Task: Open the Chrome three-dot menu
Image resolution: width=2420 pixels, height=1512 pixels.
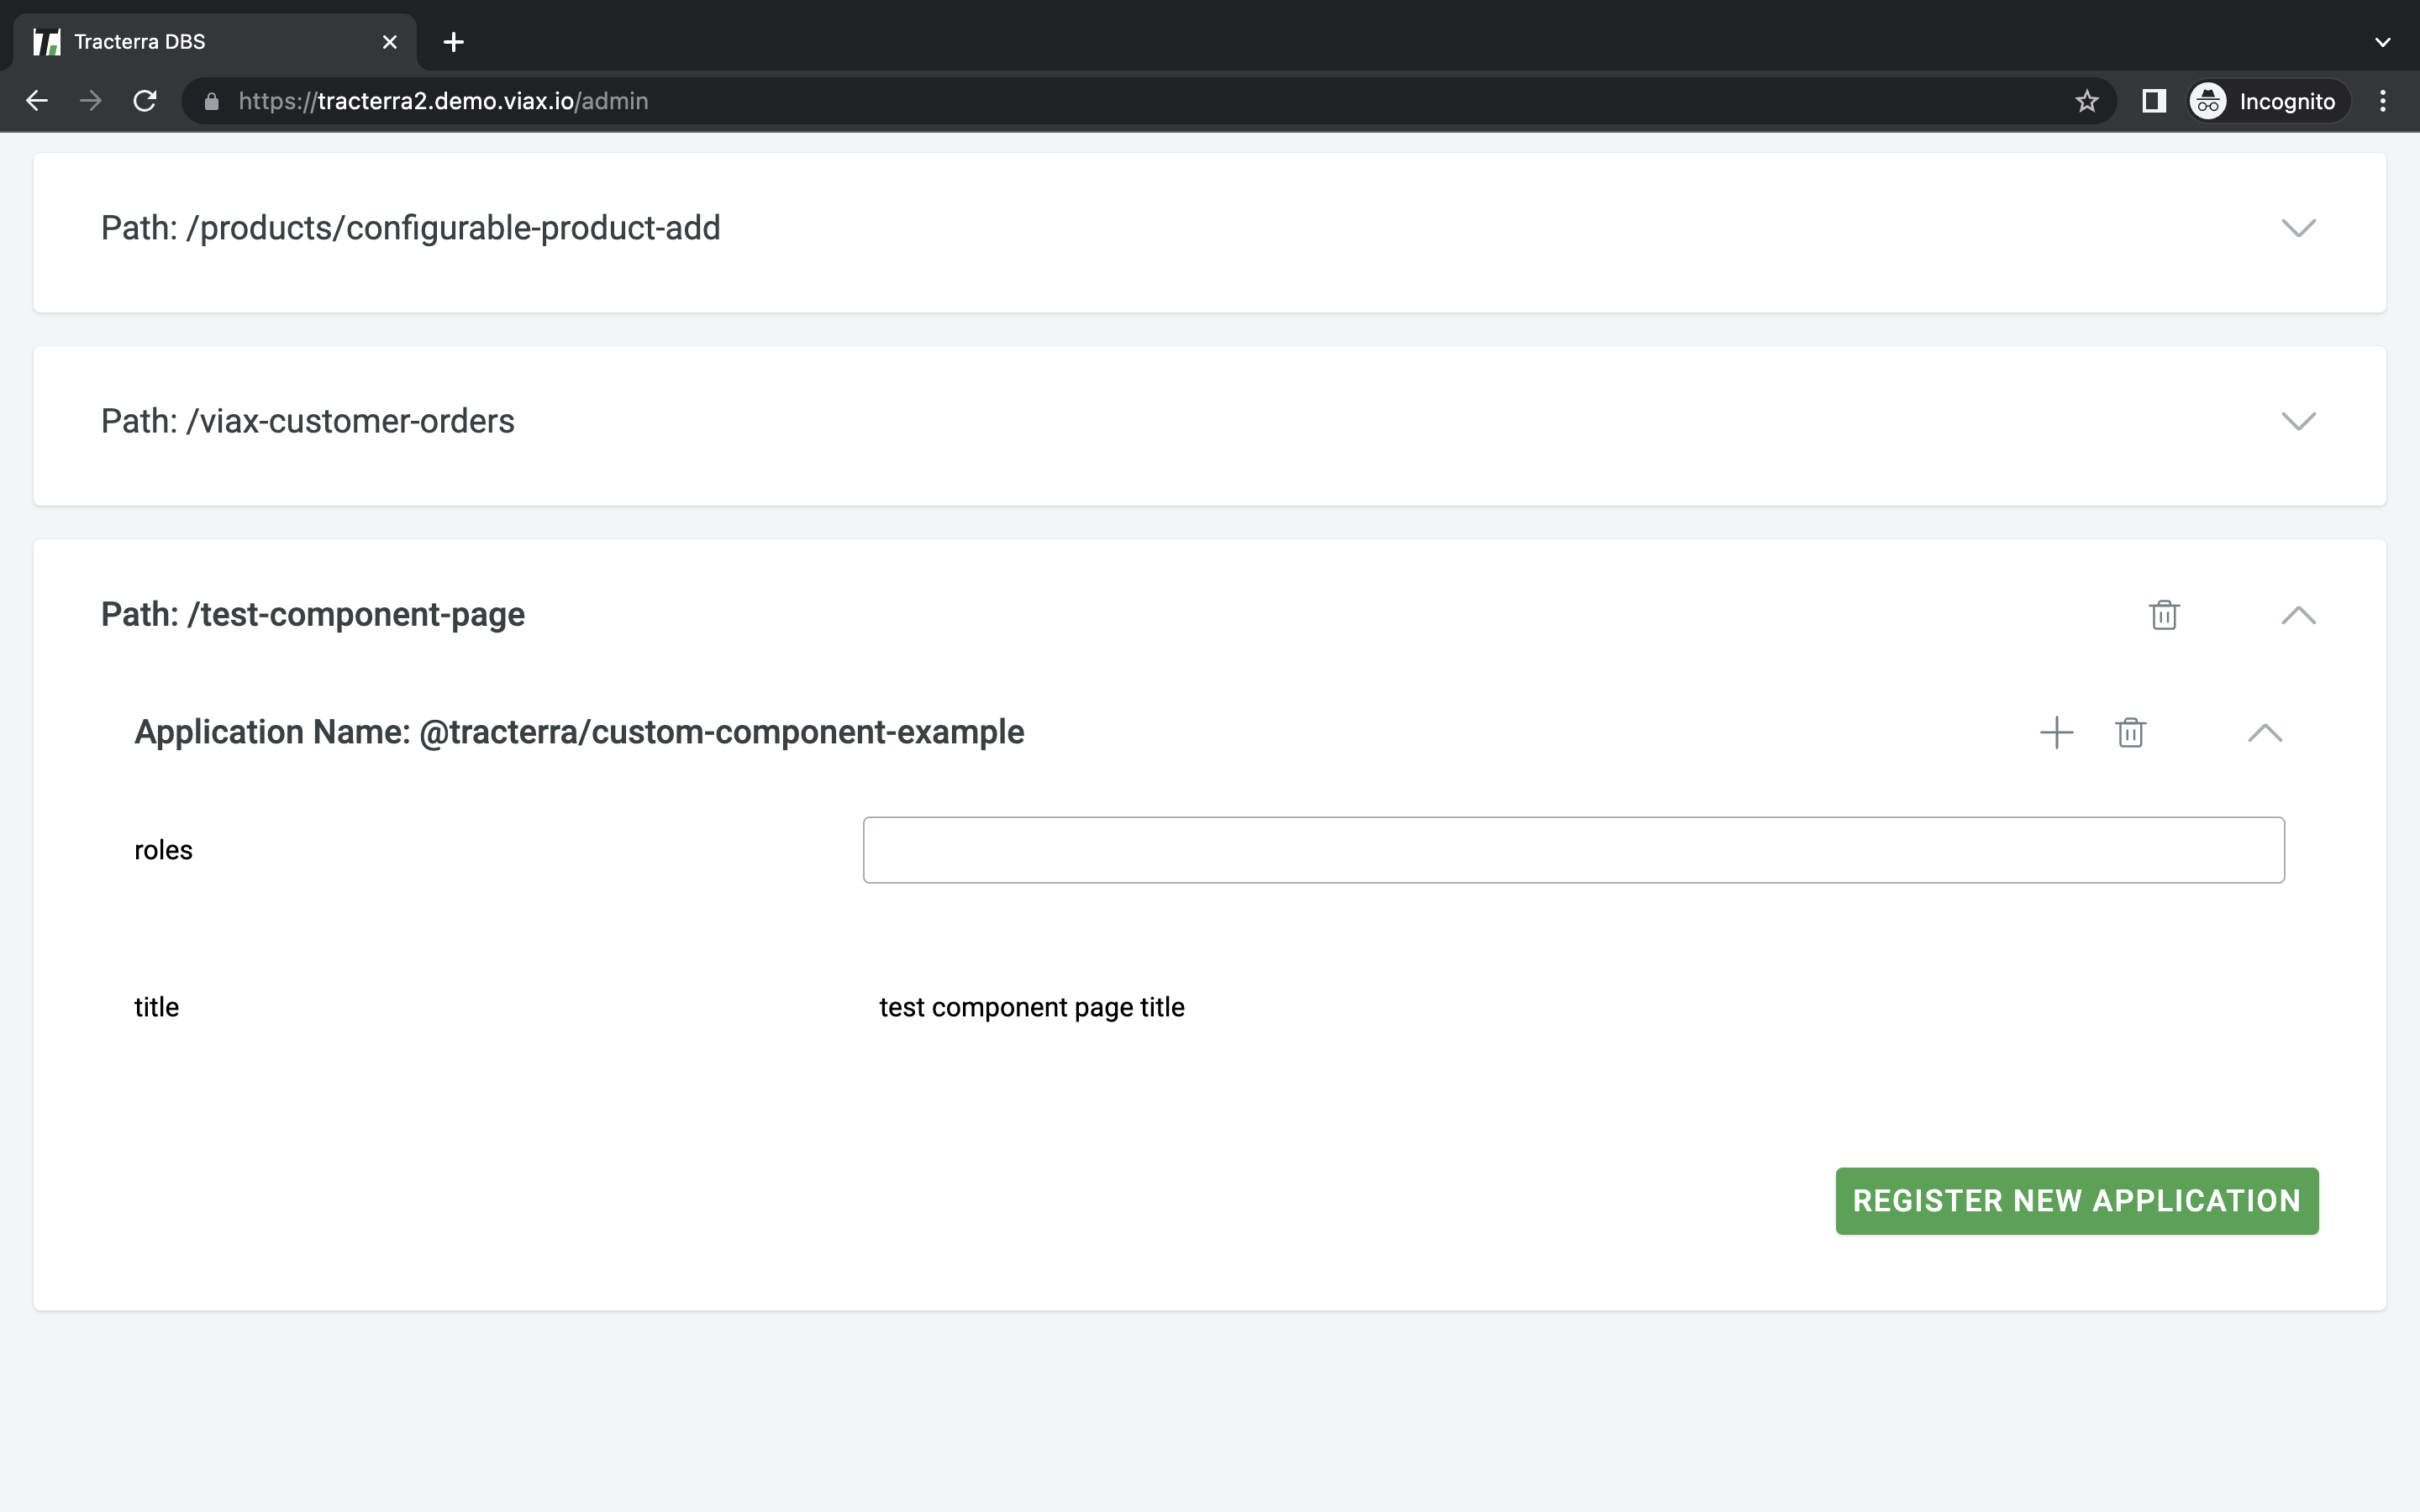Action: click(2382, 101)
